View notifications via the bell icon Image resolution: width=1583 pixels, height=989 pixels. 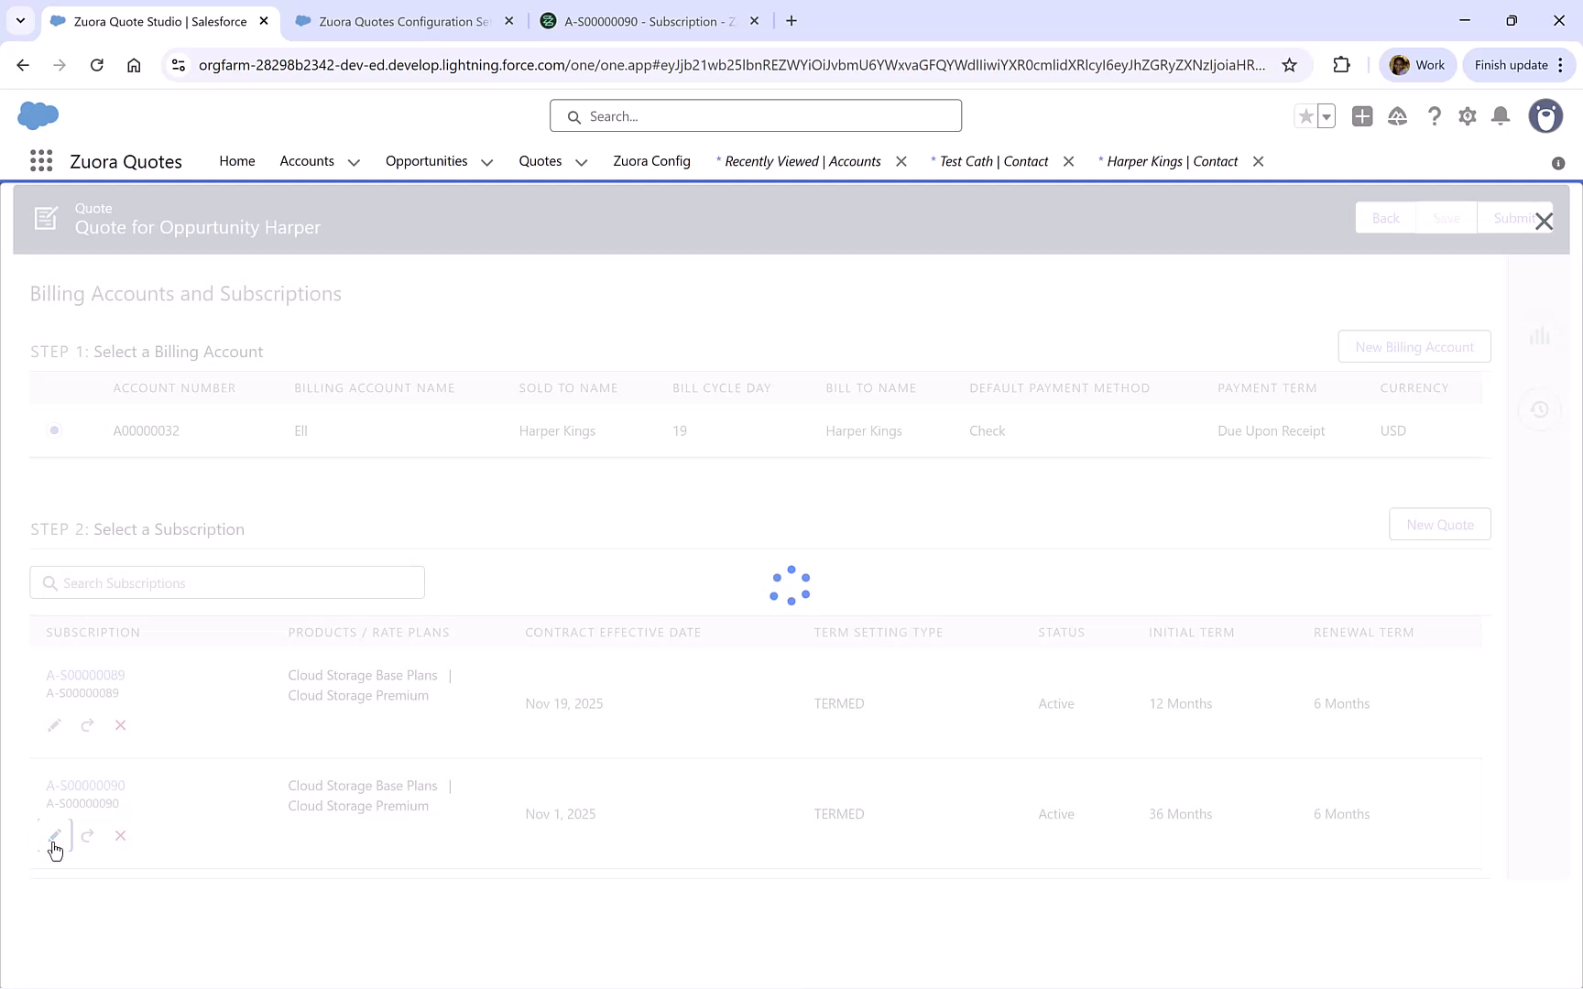(1501, 116)
